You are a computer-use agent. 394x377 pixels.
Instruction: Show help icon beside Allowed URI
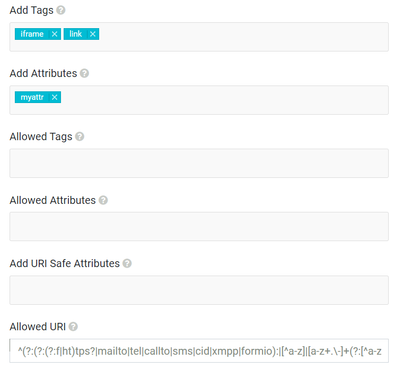[x=73, y=327]
